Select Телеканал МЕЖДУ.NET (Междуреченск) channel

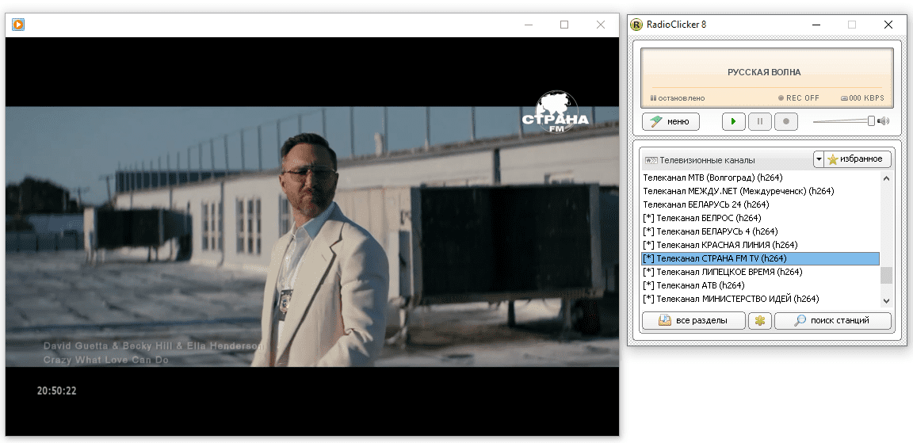[761, 191]
